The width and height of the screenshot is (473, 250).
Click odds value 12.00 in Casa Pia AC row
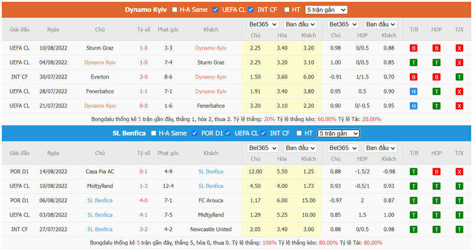click(x=255, y=171)
